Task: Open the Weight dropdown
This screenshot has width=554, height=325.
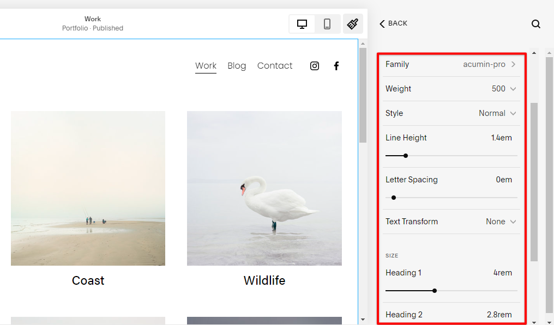Action: point(504,89)
